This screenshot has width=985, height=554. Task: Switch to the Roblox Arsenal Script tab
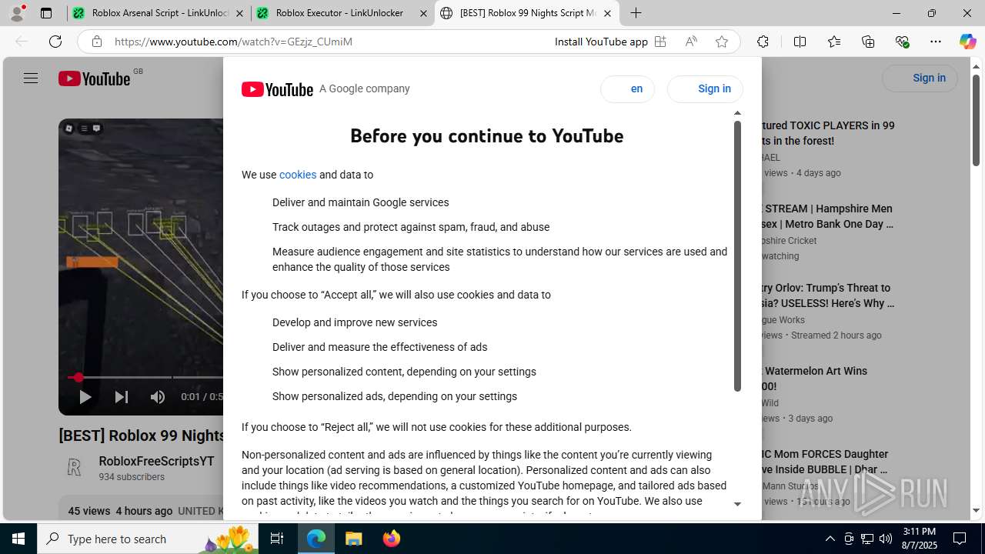(x=159, y=13)
